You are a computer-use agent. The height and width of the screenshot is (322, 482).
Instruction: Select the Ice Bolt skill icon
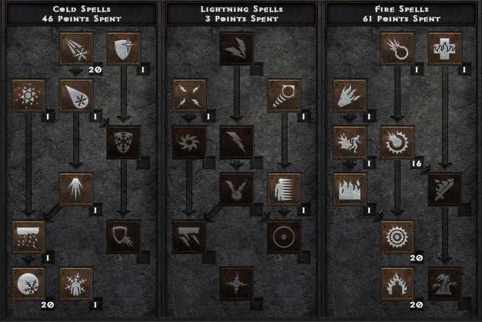coord(77,49)
